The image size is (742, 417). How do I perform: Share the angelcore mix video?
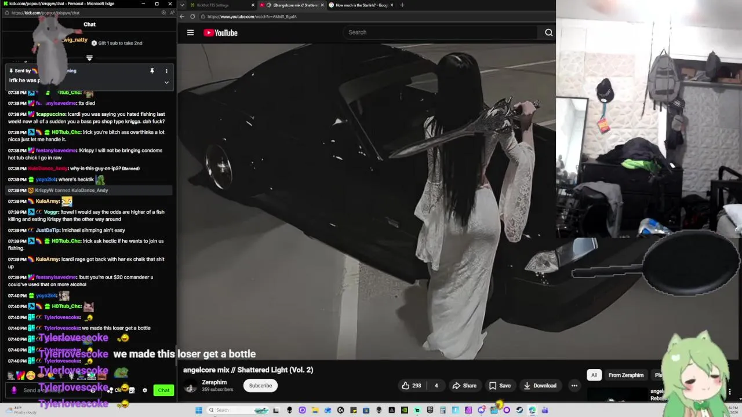[x=464, y=386]
